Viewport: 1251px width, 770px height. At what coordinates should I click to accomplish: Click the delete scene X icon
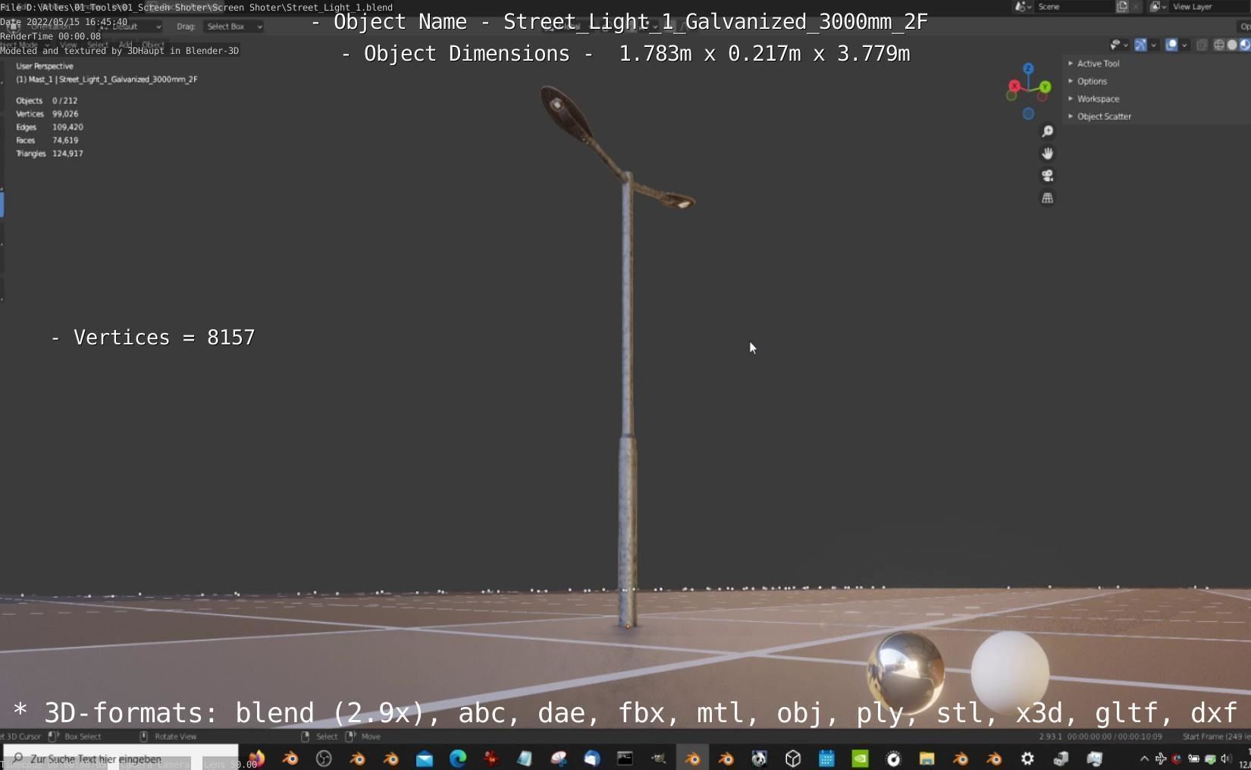1136,7
